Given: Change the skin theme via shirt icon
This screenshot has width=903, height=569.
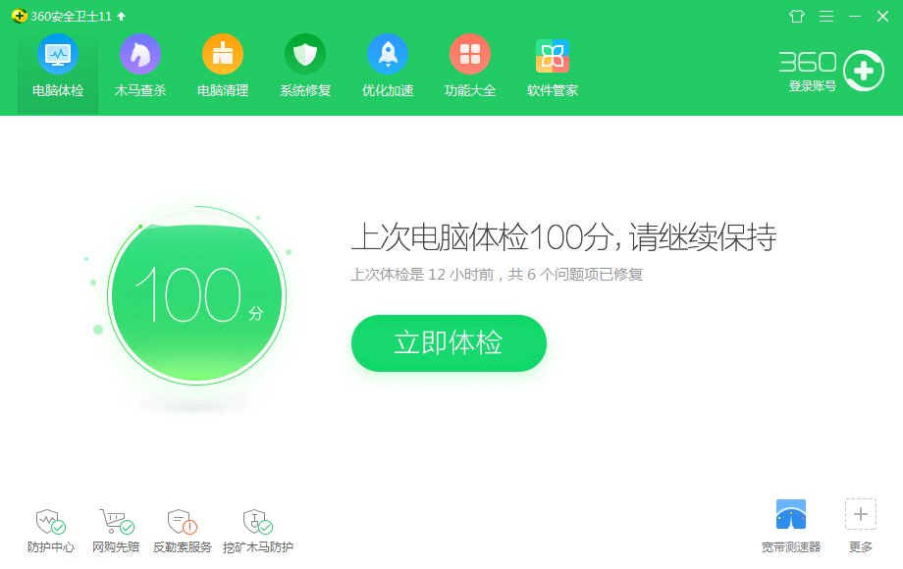Looking at the screenshot, I should [x=797, y=16].
